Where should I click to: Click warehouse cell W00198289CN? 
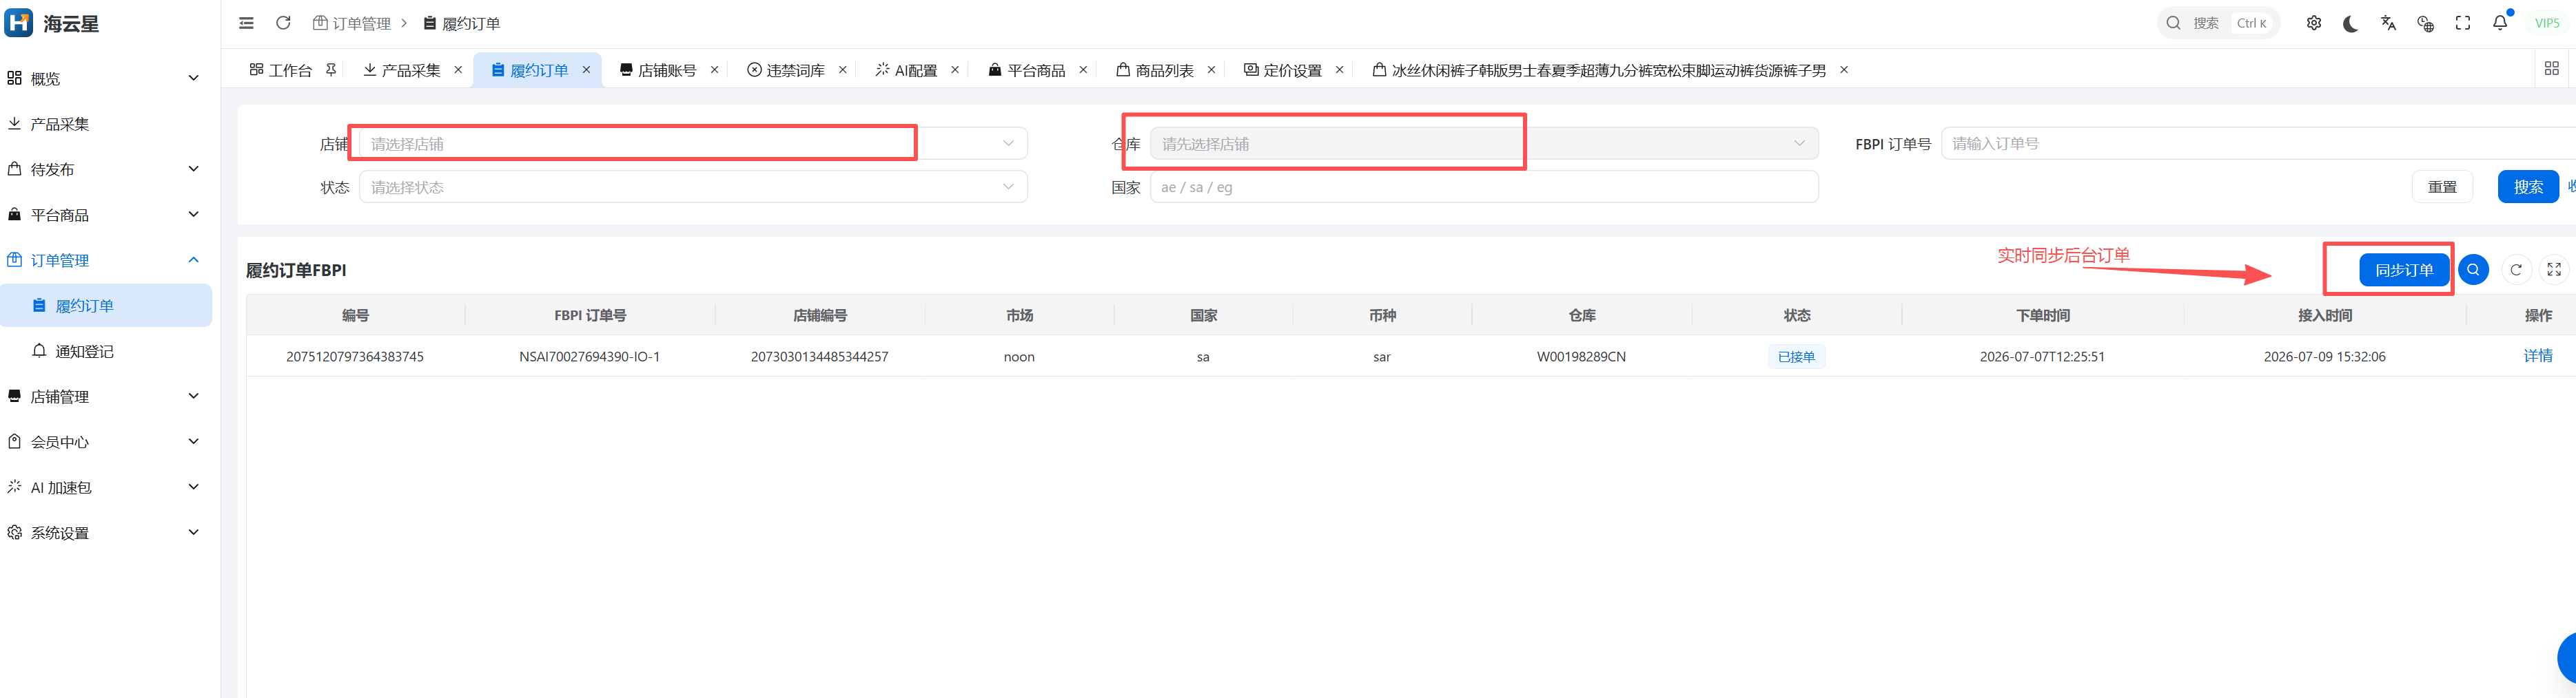1581,357
